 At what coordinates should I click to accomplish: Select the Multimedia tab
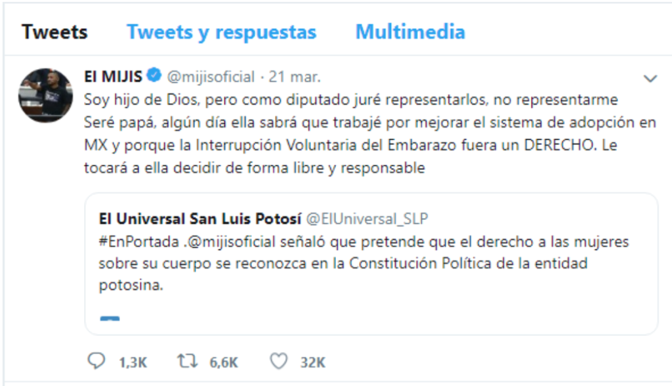(x=410, y=32)
